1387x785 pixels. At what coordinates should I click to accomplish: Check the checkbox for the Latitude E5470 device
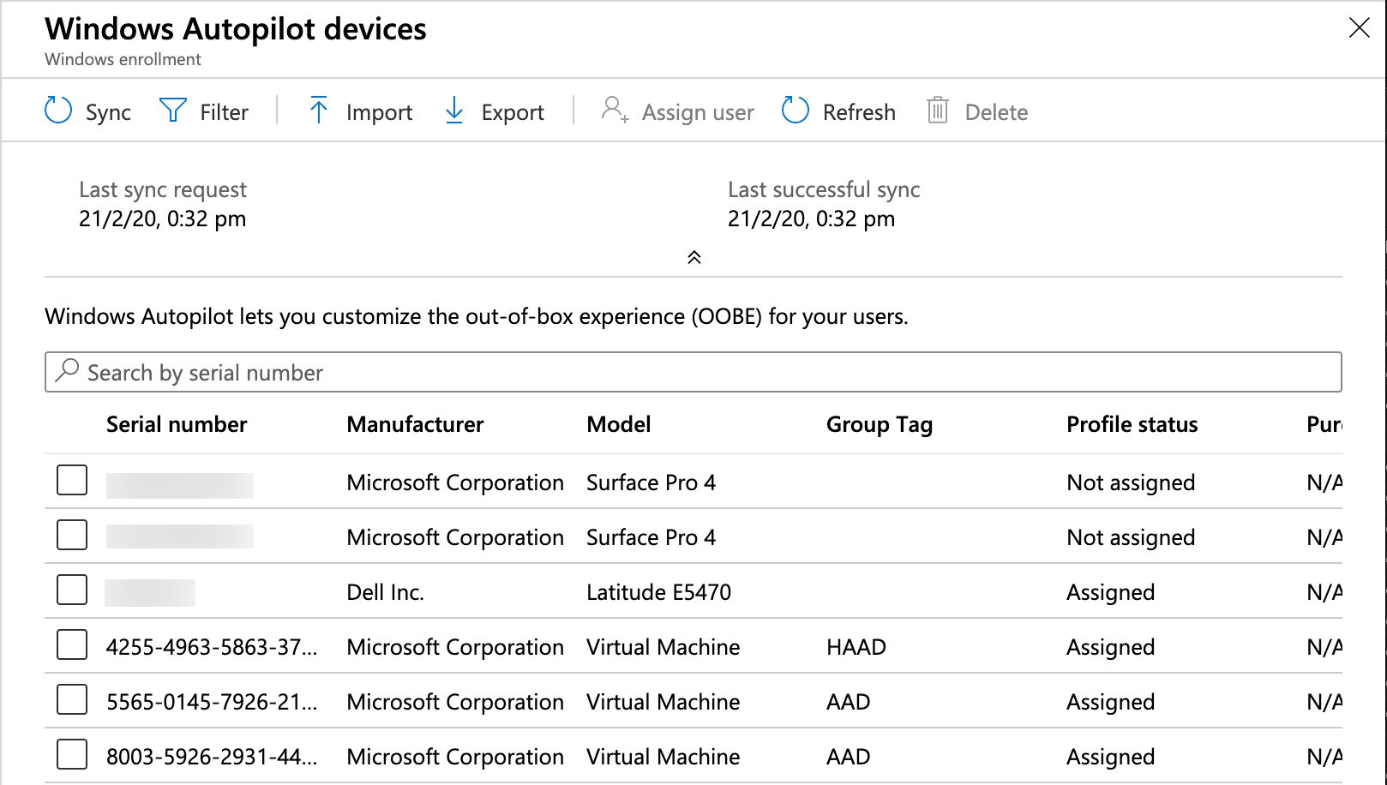coord(71,590)
